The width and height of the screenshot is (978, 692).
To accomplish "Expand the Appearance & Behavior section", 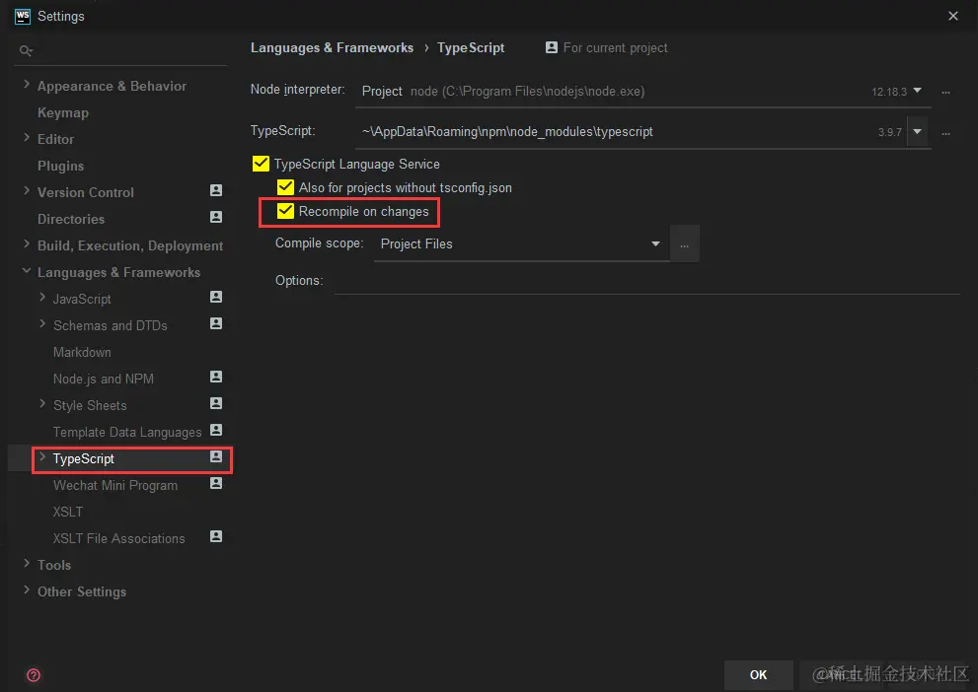I will (27, 85).
